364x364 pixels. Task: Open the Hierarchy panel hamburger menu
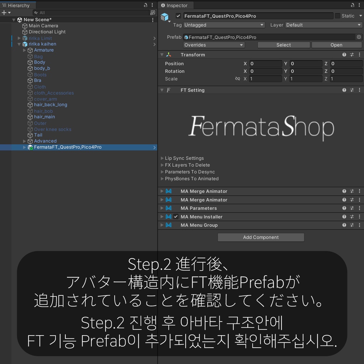(x=152, y=5)
